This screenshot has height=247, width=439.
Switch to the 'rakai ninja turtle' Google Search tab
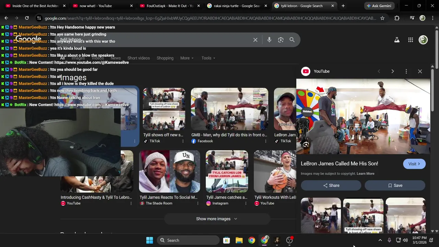click(x=237, y=6)
